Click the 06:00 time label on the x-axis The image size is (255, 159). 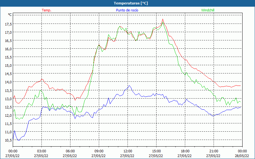coord(70,151)
